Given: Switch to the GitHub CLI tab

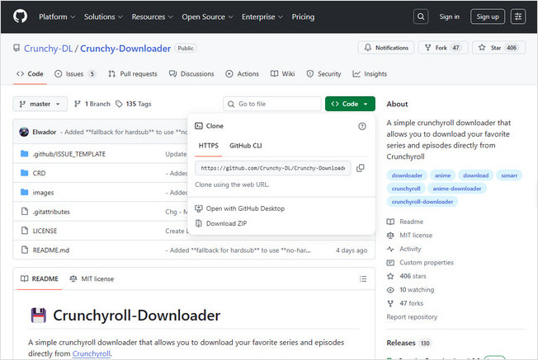Looking at the screenshot, I should [x=245, y=145].
